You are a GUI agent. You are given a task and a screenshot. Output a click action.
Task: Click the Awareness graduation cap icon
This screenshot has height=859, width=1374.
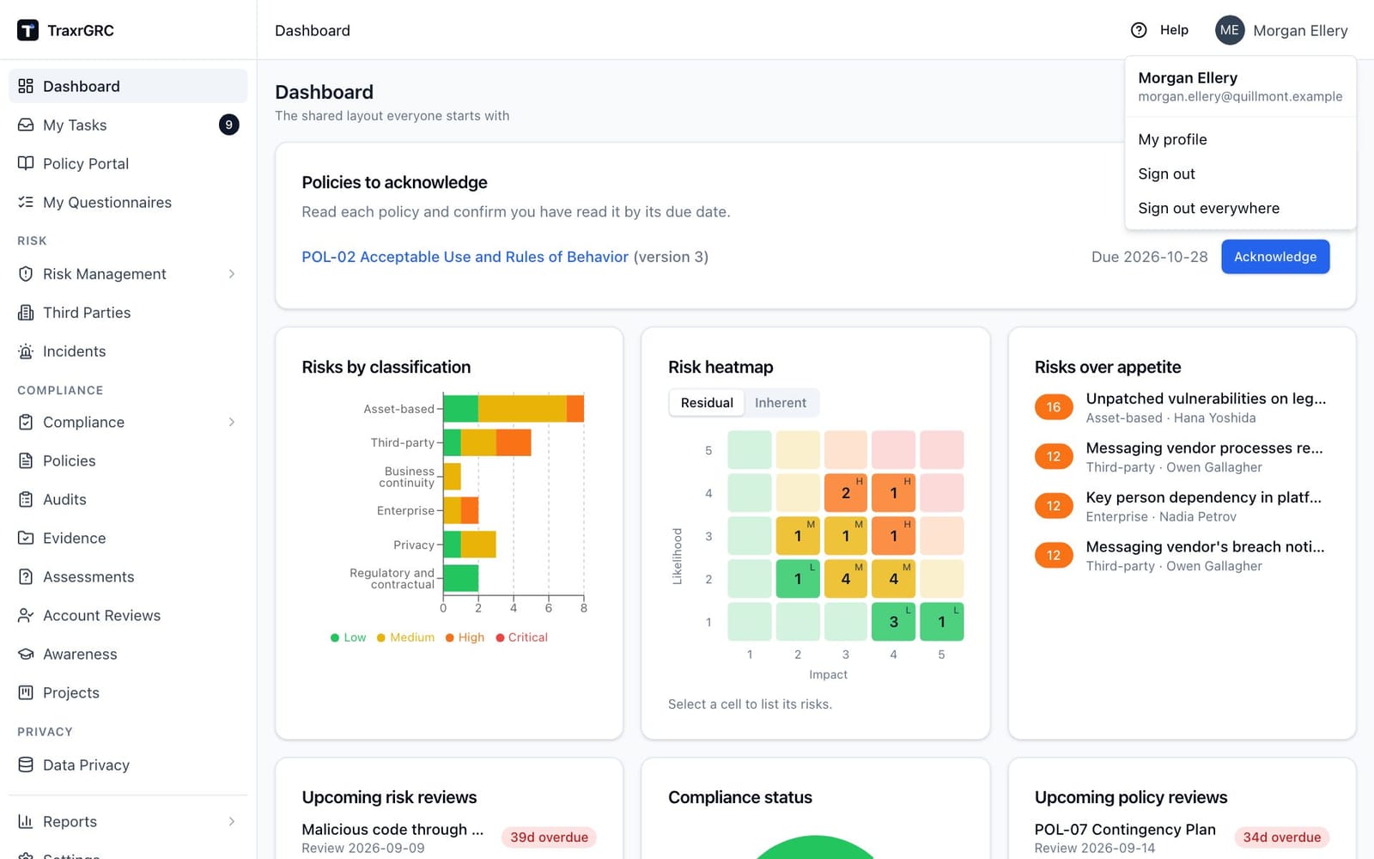point(26,654)
